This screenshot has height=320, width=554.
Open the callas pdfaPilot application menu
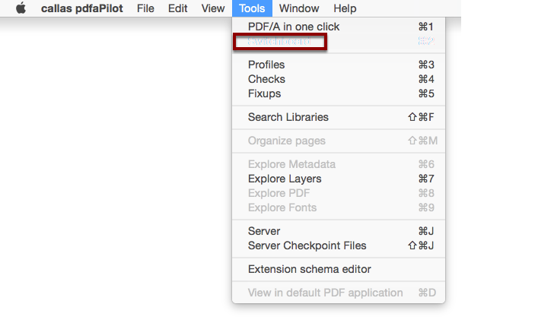82,8
